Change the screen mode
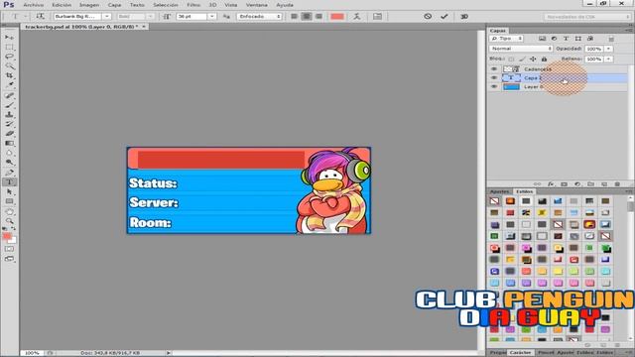 (9, 259)
